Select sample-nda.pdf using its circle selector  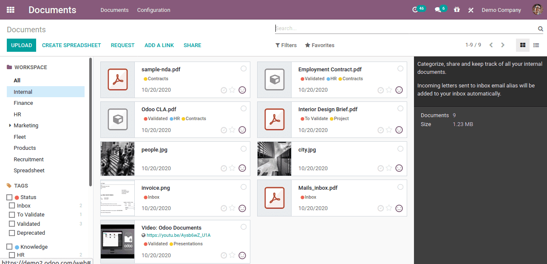click(x=244, y=68)
